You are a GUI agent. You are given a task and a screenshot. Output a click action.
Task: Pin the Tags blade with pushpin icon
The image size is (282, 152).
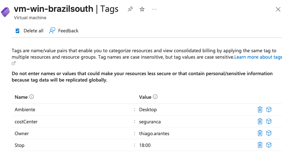[x=130, y=9]
